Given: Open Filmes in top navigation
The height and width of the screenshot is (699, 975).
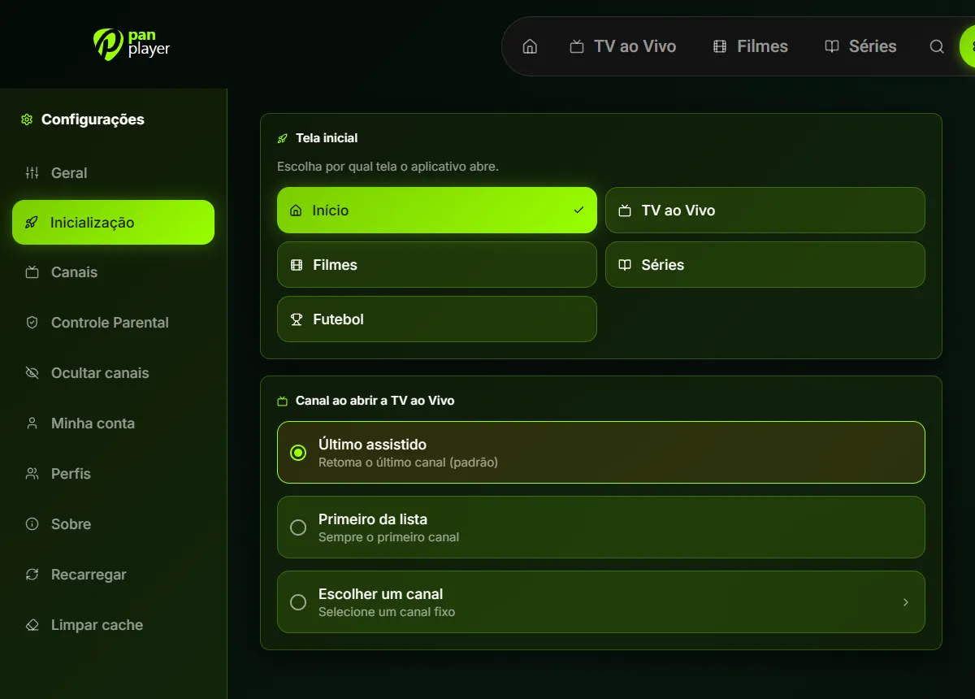Looking at the screenshot, I should [x=751, y=46].
